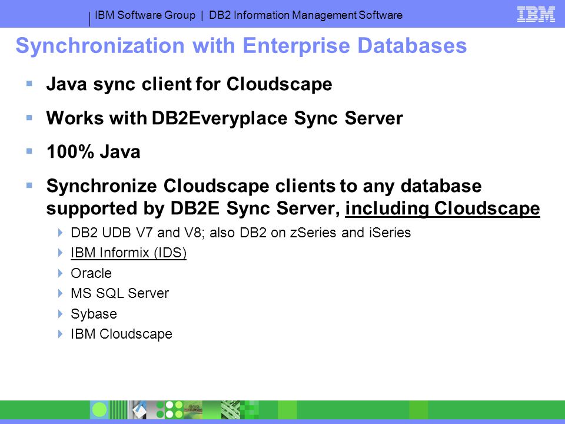Screen dimensions: 565x424
Task: Click the green circle image in footer strip
Action: click(x=99, y=410)
